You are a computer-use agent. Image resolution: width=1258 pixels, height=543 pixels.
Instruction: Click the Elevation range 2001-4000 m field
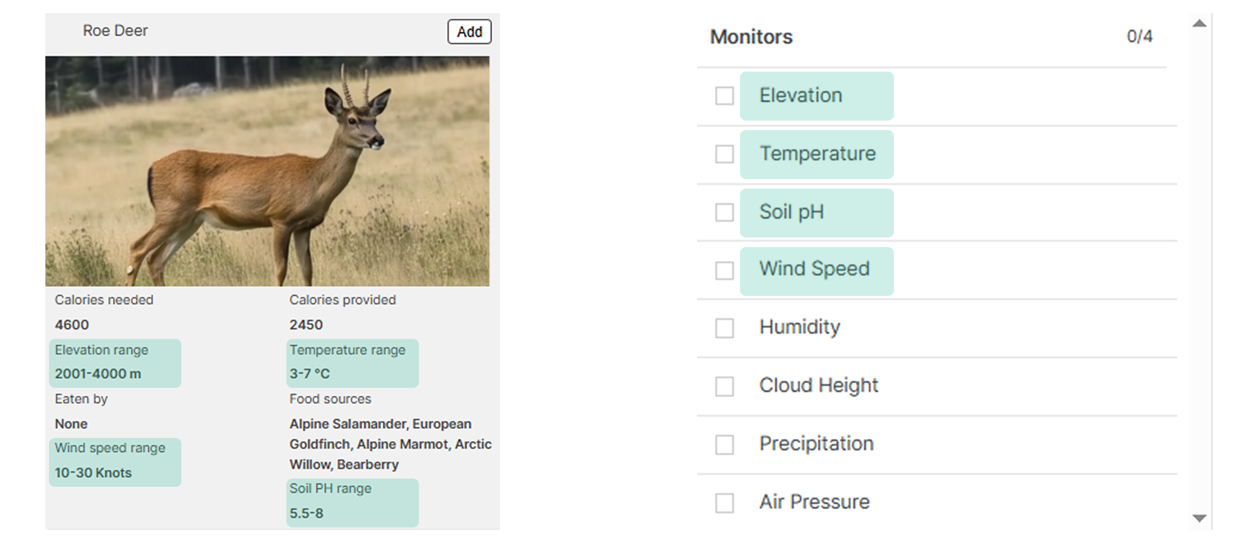pyautogui.click(x=115, y=363)
